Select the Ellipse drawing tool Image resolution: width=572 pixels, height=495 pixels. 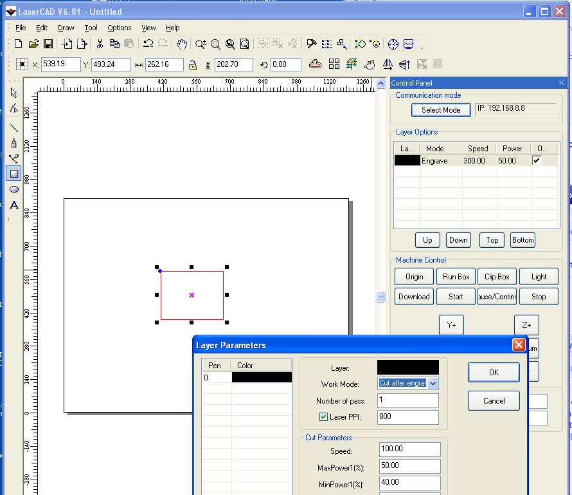click(14, 189)
